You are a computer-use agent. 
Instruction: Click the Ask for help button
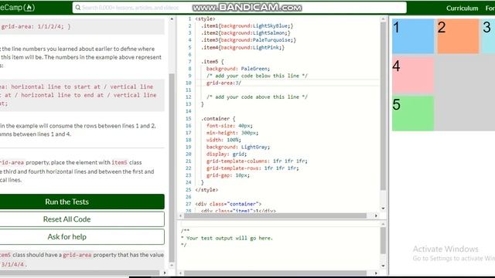point(82,237)
